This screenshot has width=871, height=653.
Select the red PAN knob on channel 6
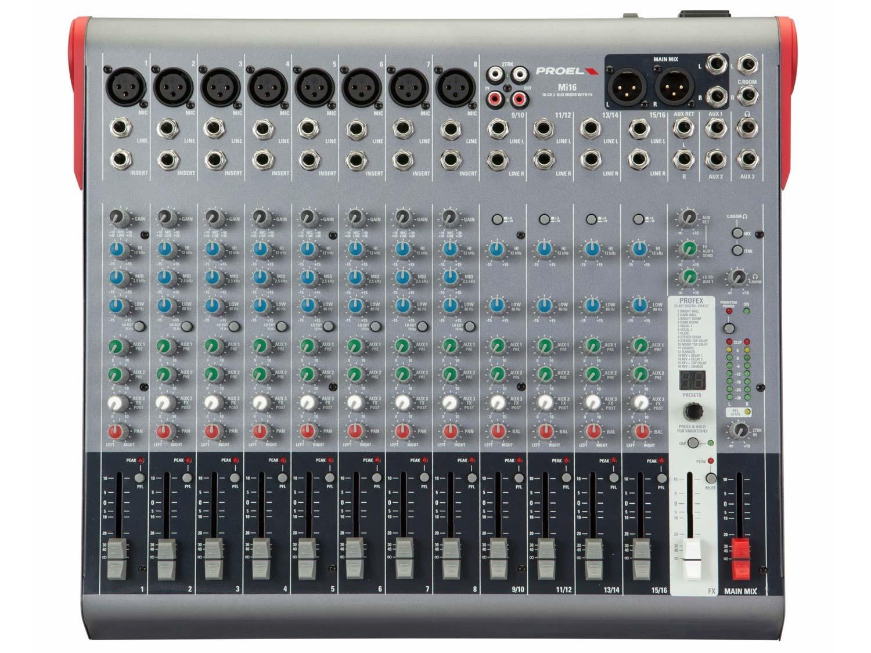[x=354, y=431]
